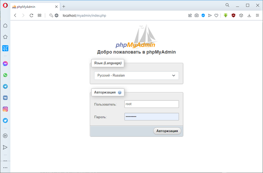
Task: Open the send arrow icon in address bar
Action: click(x=210, y=15)
